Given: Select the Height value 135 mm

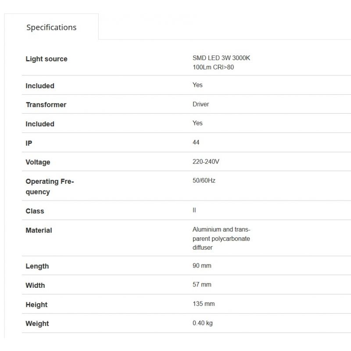Looking at the screenshot, I should coord(204,304).
